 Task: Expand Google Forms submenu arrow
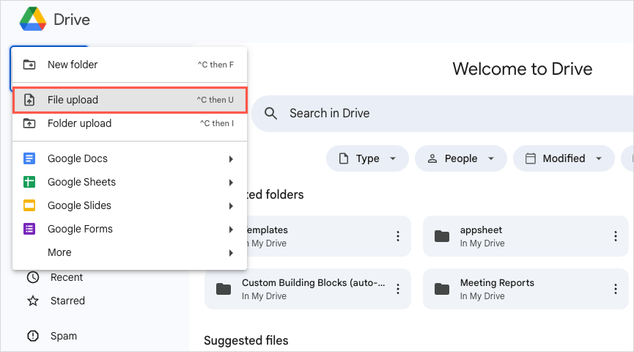(231, 230)
